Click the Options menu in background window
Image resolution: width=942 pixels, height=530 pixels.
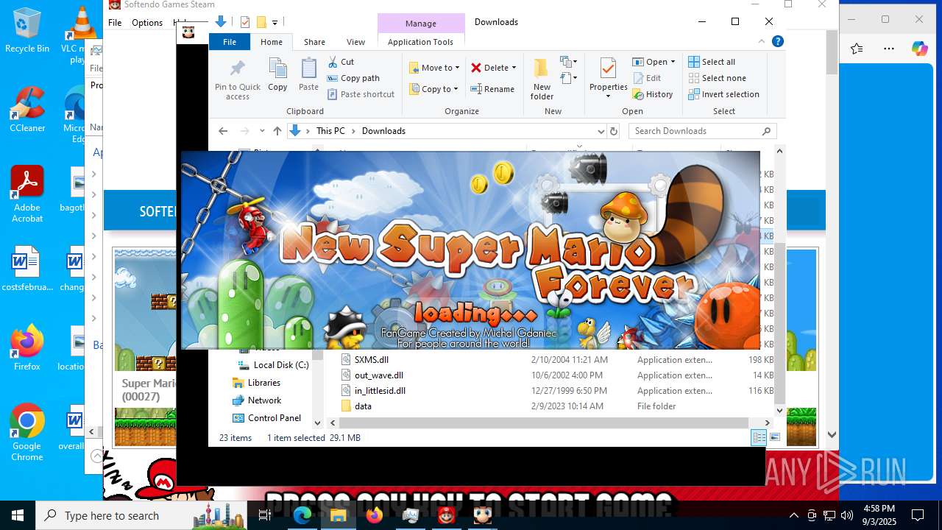(x=147, y=23)
